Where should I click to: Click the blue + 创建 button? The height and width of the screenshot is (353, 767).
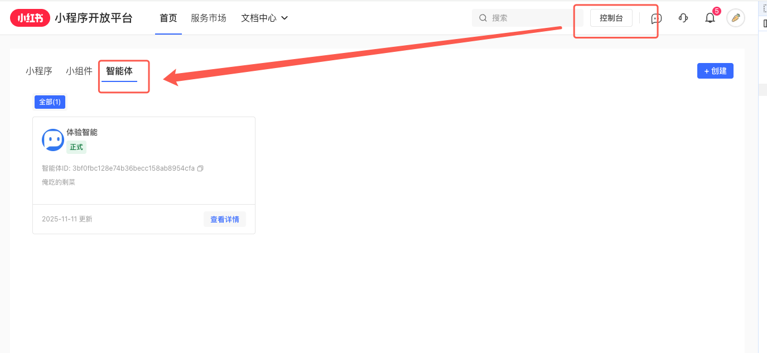[715, 71]
